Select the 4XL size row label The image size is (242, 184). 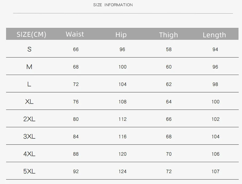click(29, 154)
